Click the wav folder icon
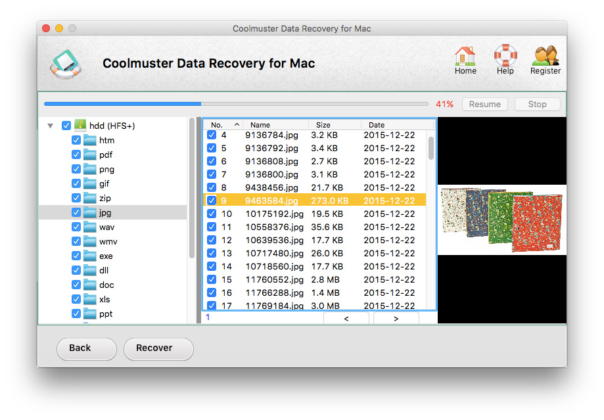This screenshot has width=604, height=420. pyautogui.click(x=90, y=227)
